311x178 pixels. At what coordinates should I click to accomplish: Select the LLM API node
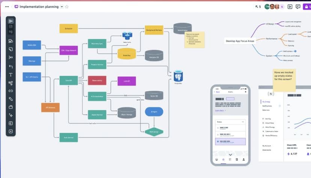[x=127, y=81]
